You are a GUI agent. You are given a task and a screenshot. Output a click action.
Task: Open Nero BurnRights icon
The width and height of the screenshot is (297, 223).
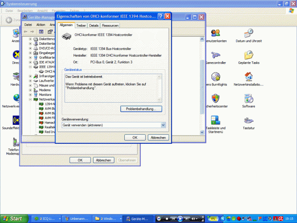coord(215,77)
